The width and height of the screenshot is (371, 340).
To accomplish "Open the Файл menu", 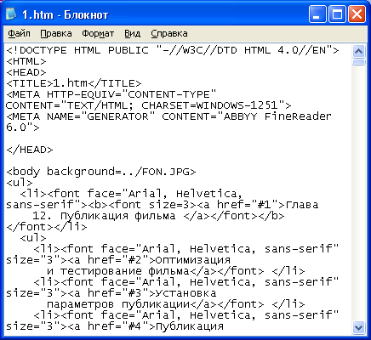I will 19,34.
